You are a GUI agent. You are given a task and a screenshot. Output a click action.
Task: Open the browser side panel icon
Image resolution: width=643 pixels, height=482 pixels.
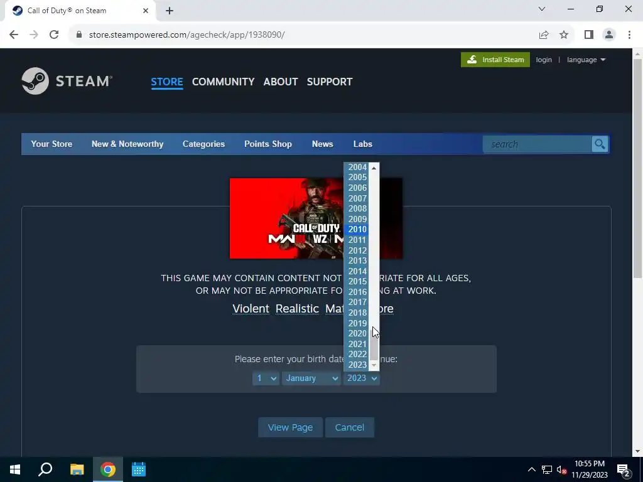(589, 35)
